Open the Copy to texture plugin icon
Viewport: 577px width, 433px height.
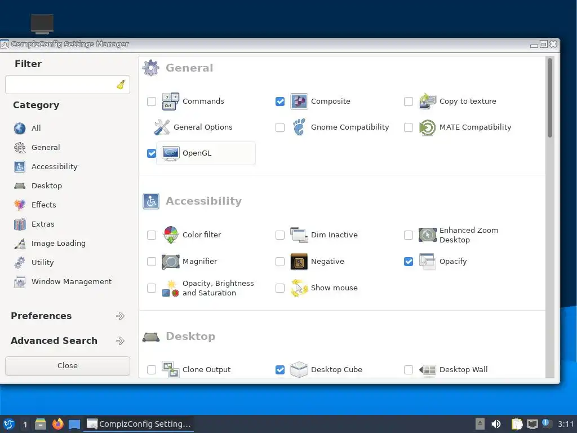427,101
